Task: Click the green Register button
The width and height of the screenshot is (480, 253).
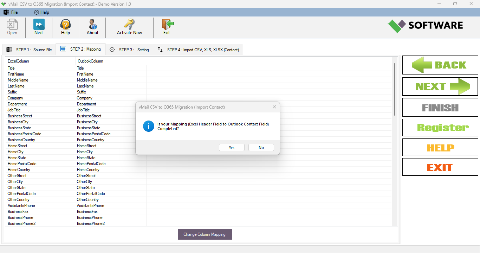Action: (x=440, y=128)
